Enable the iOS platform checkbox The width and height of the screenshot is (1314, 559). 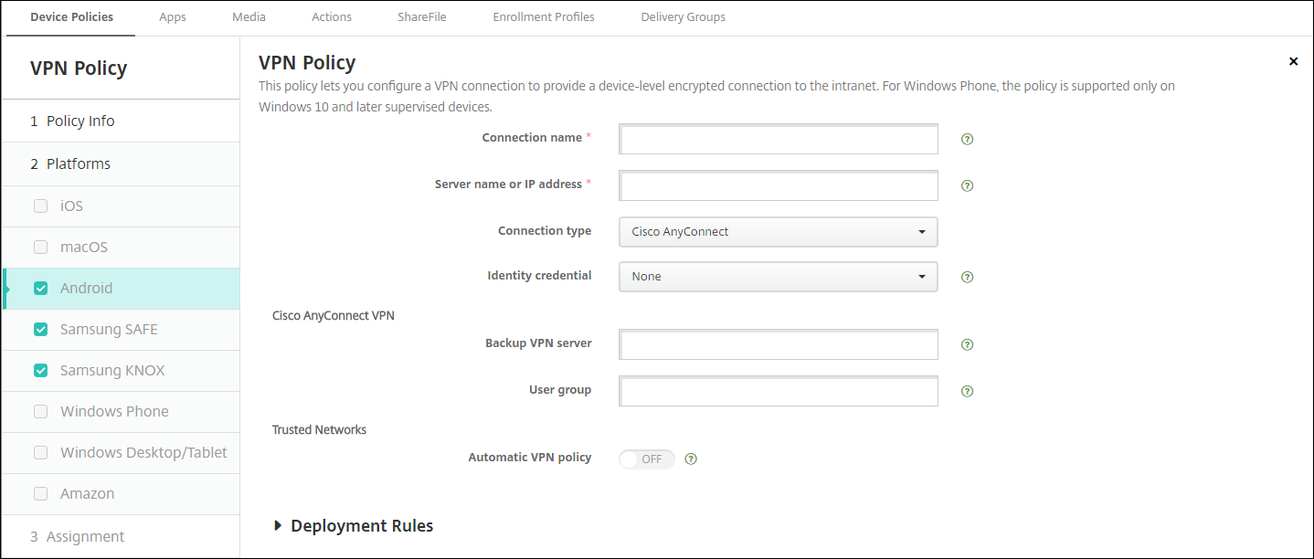coord(40,206)
